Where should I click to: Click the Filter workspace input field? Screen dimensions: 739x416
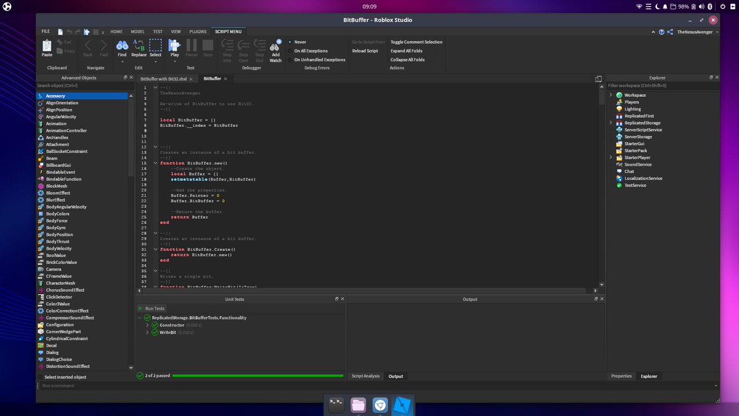(662, 86)
